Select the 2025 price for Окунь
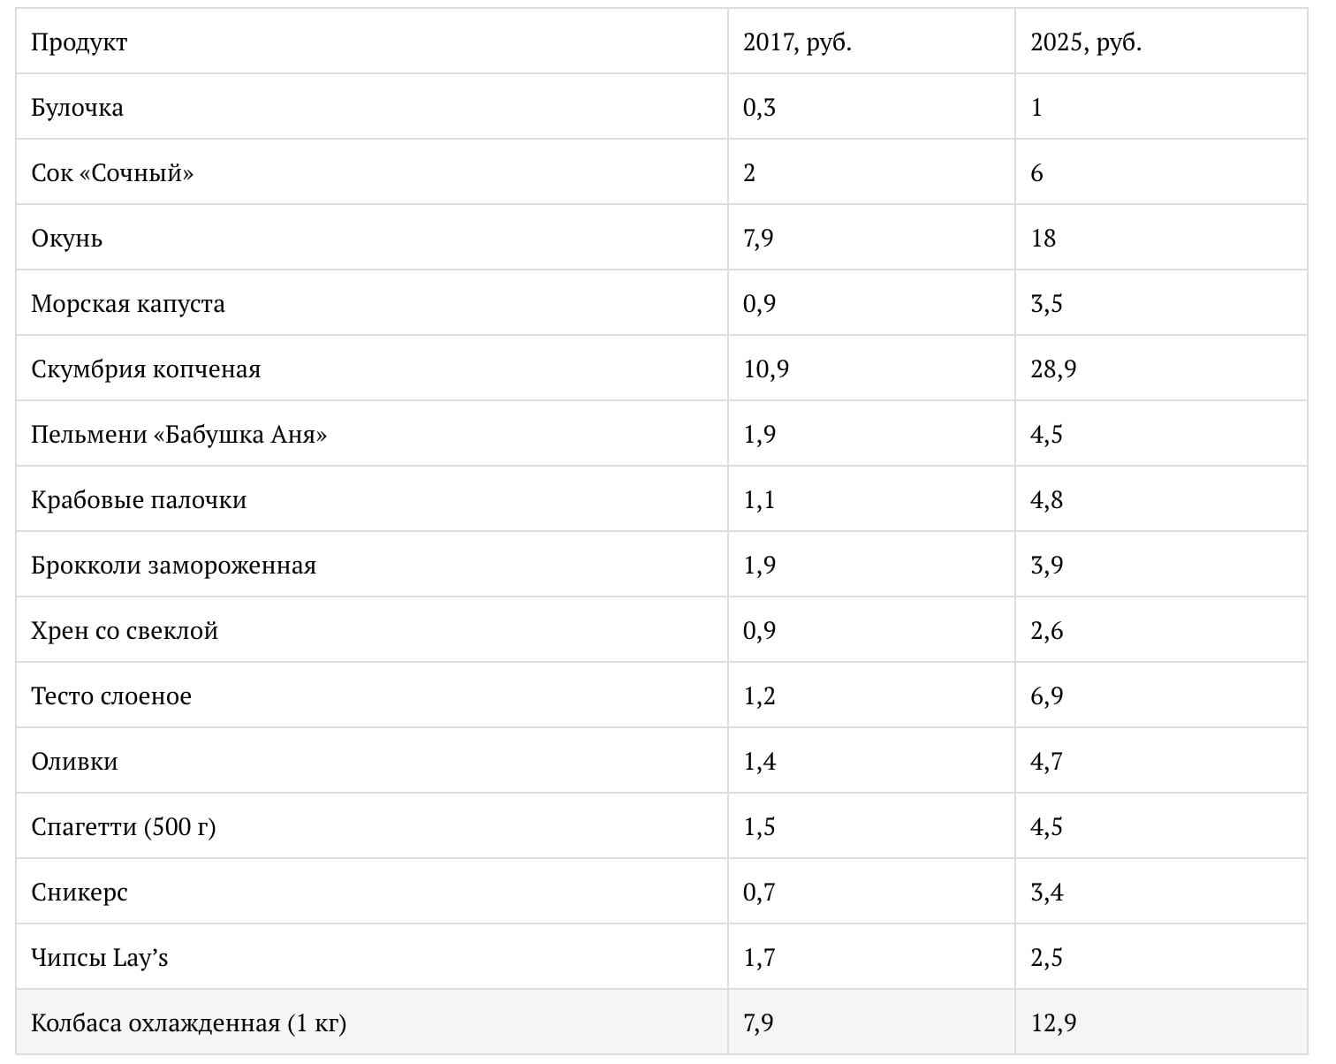 click(x=1044, y=239)
